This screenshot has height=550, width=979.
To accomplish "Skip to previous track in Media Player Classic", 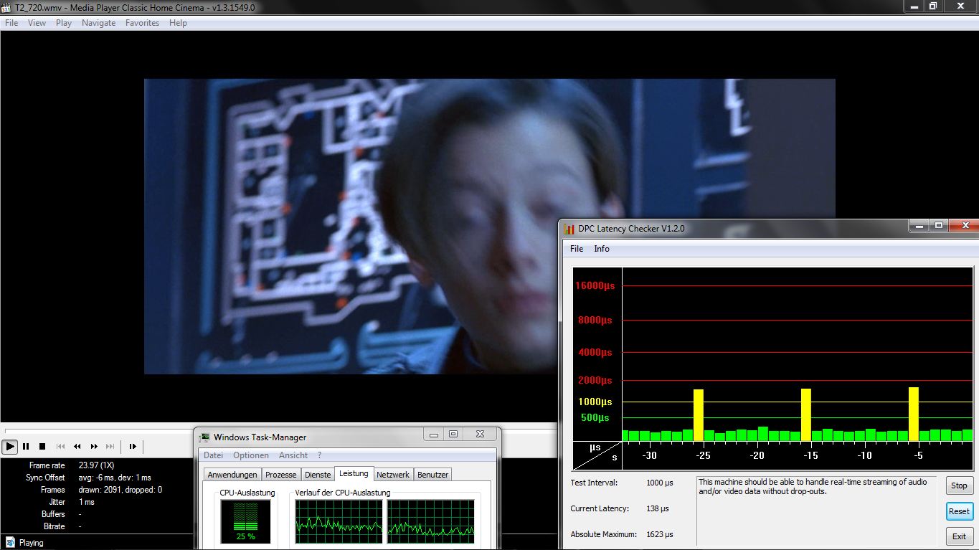I will click(60, 446).
